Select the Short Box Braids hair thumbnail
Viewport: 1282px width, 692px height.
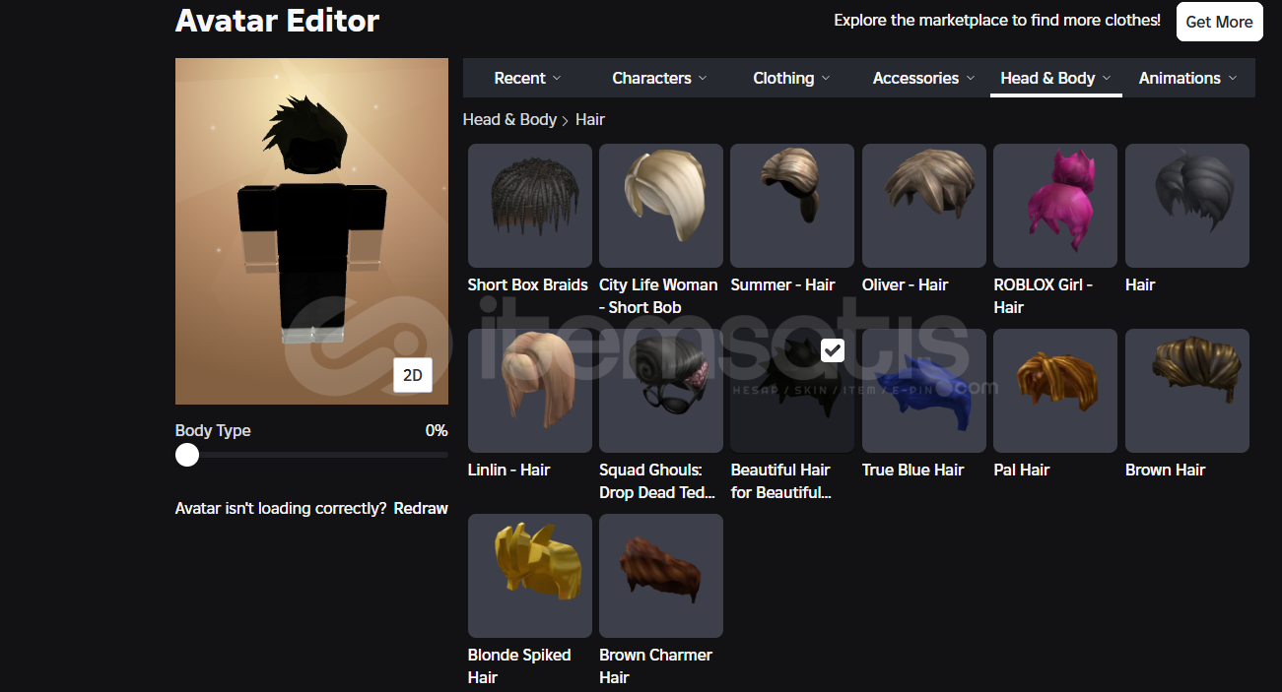530,206
